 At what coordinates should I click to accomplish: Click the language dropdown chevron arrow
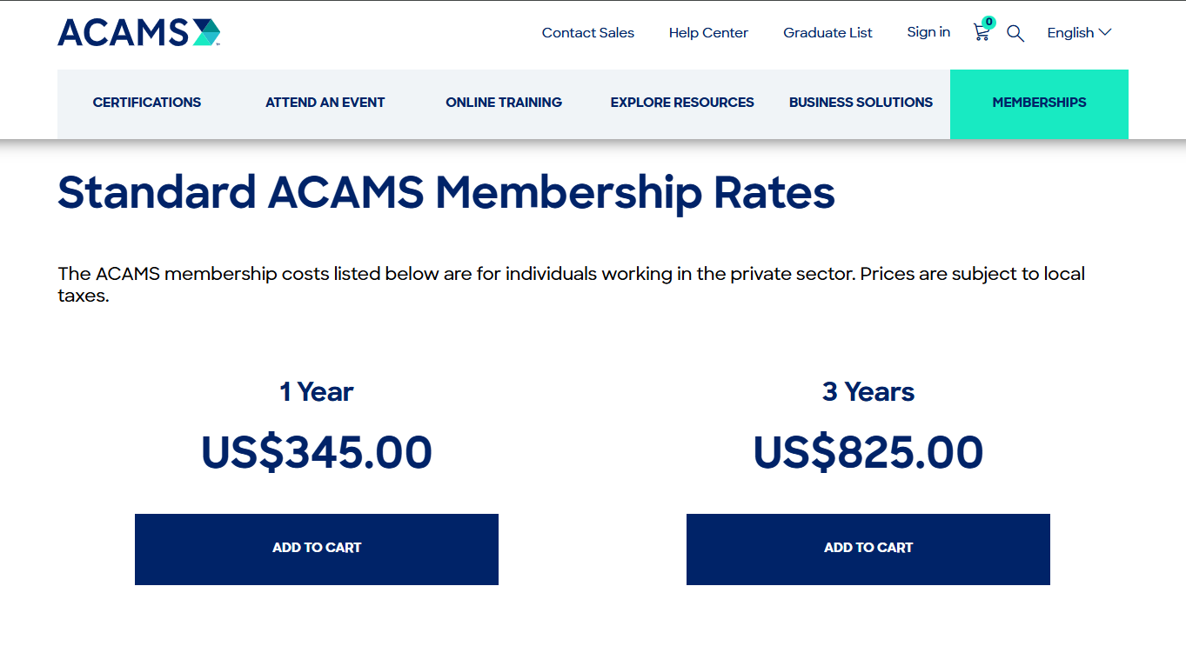1106,32
